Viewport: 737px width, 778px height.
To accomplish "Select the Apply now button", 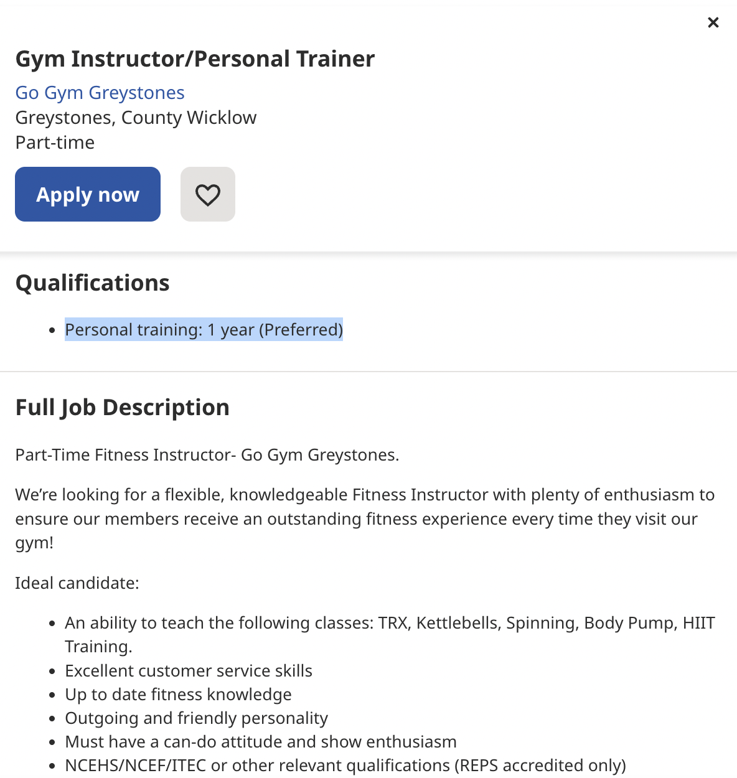I will coord(87,194).
